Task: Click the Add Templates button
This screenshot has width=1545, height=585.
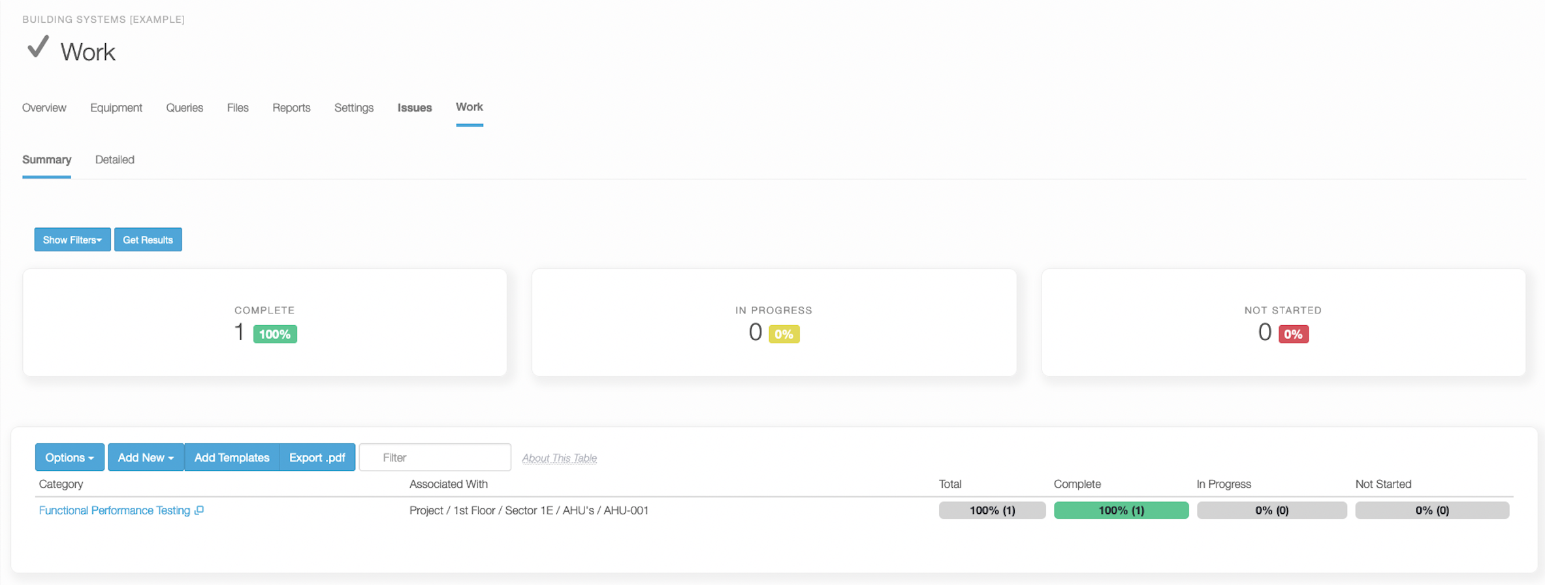Action: 232,458
